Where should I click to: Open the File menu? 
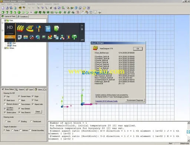point(3,4)
